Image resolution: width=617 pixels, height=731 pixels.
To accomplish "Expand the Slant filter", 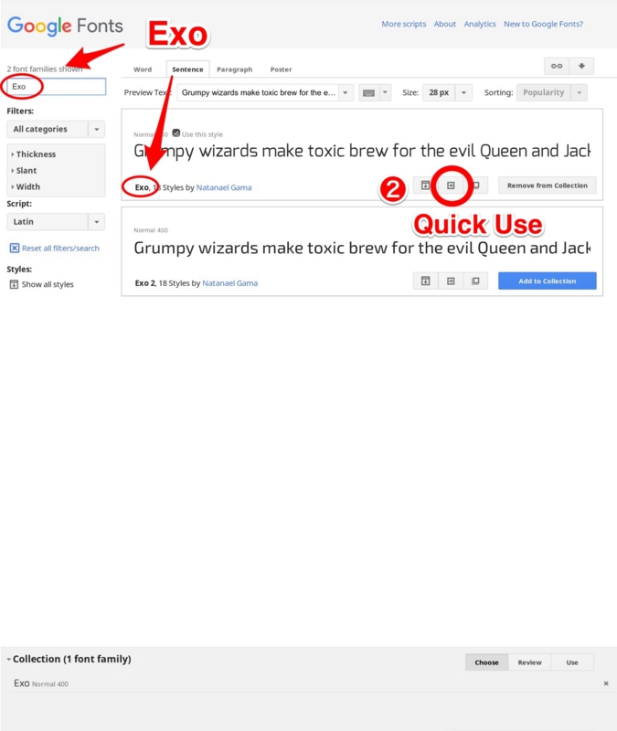I will tap(24, 171).
